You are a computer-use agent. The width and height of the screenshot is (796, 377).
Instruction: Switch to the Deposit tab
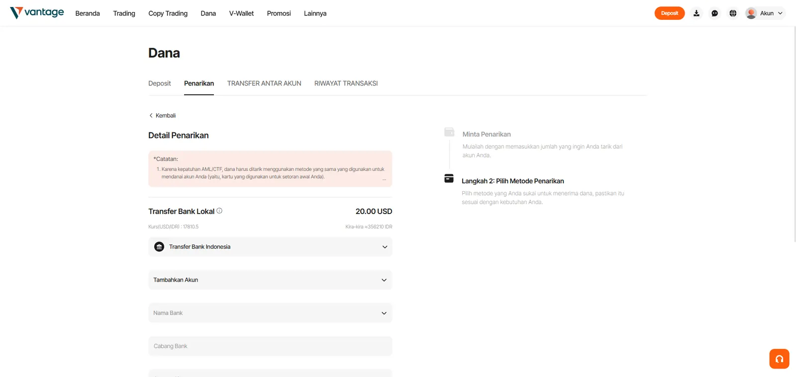pos(160,83)
